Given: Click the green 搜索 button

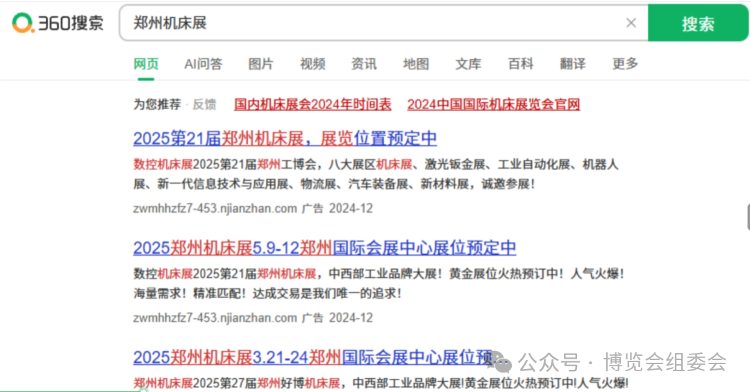Looking at the screenshot, I should tap(698, 23).
